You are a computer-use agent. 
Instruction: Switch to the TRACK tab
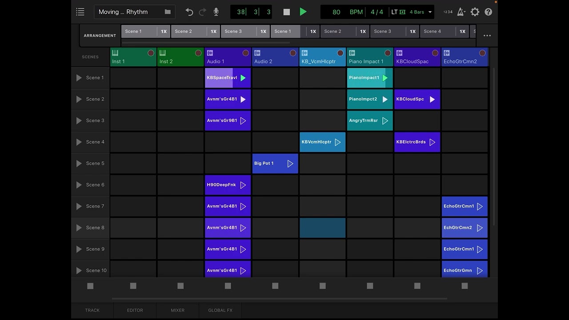[92, 310]
